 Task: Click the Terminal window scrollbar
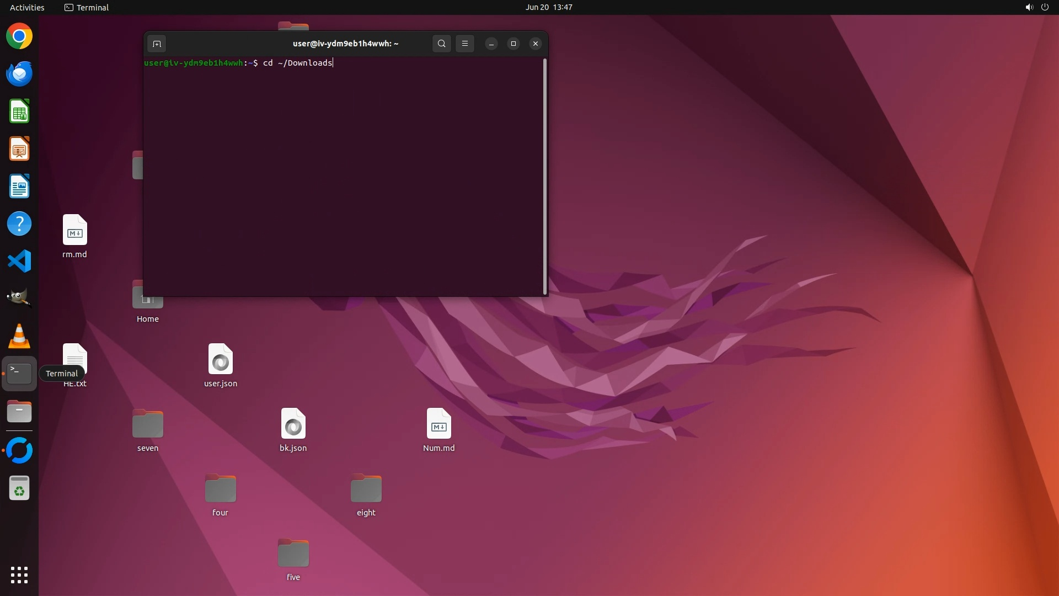pos(545,177)
